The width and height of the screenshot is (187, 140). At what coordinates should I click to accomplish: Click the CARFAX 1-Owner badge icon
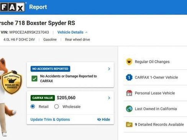click(129, 77)
